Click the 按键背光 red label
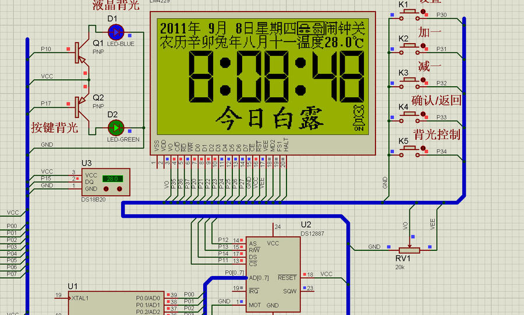This screenshot has height=315, width=524. pos(54,128)
